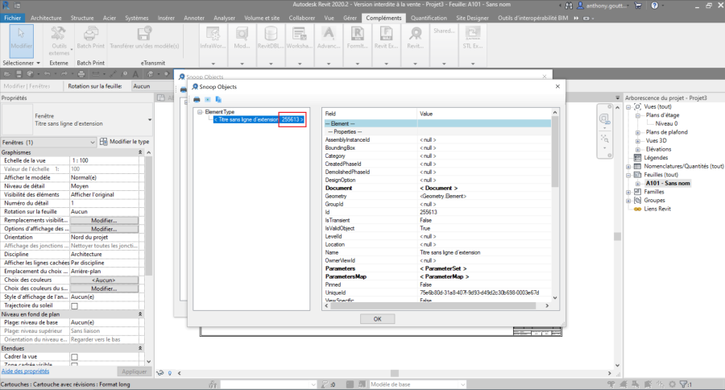Open the Fichier menu
Viewport: 725px width, 390px height.
(13, 17)
